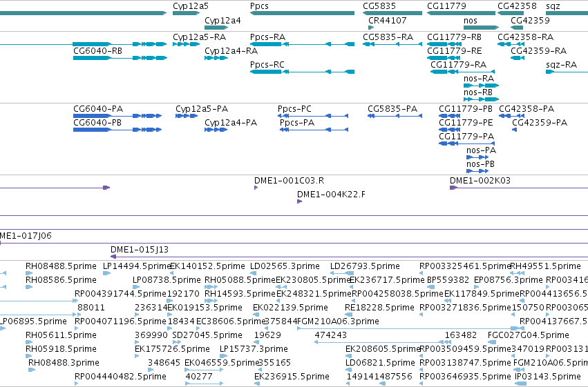Screen dimensions: 588x387
Task: Click the sqz gene label
Action: click(x=553, y=6)
